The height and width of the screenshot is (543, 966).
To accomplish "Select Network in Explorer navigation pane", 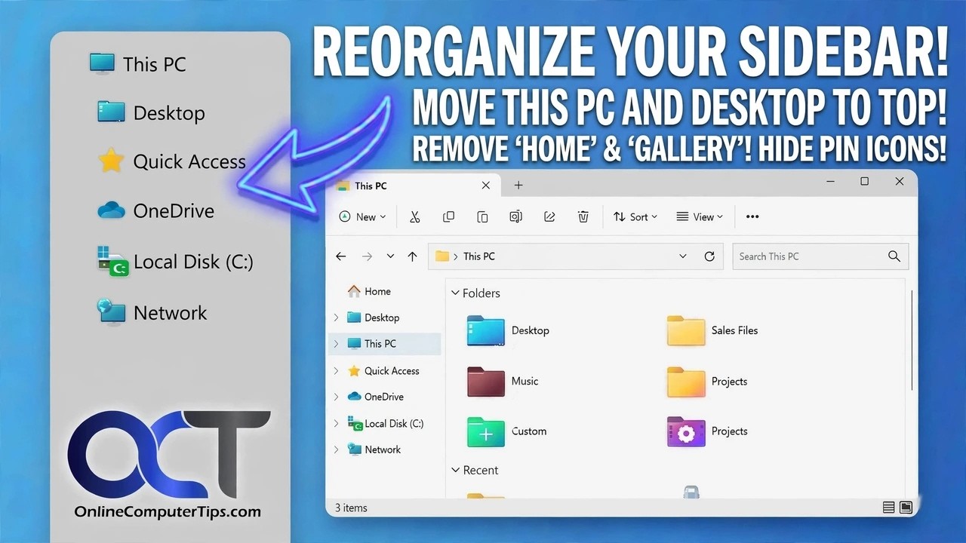I will coord(374,449).
